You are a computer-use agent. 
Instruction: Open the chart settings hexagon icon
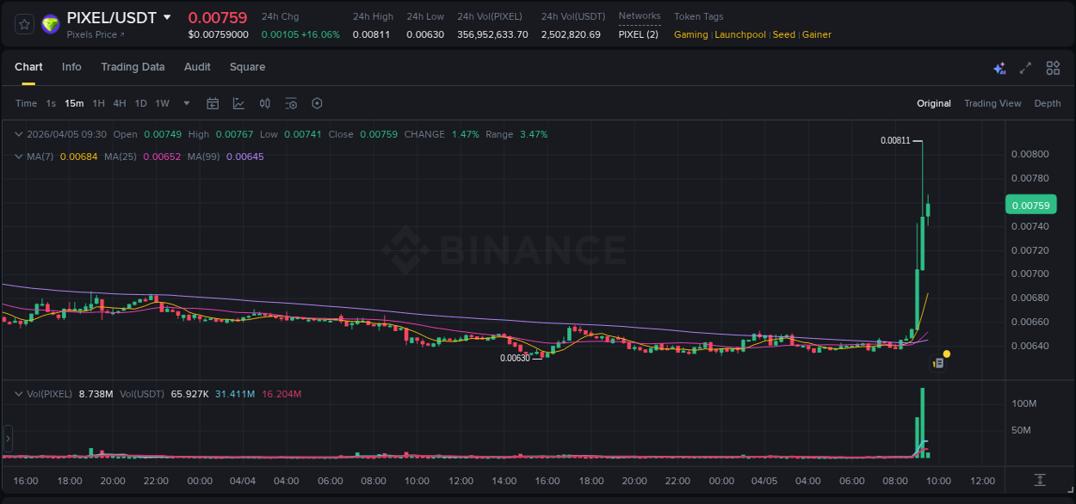[317, 103]
